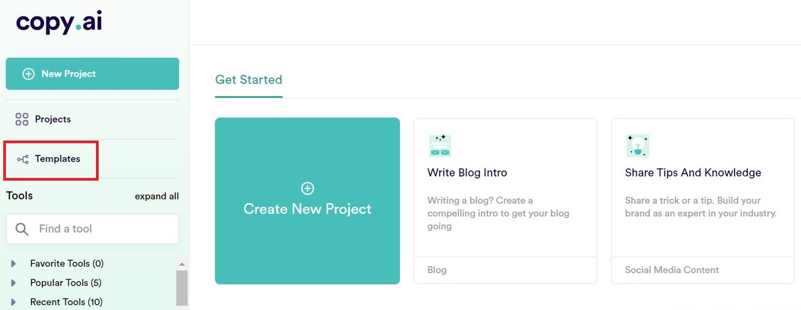Screen dimensions: 801x310
Task: Click the New Project button
Action: click(92, 74)
